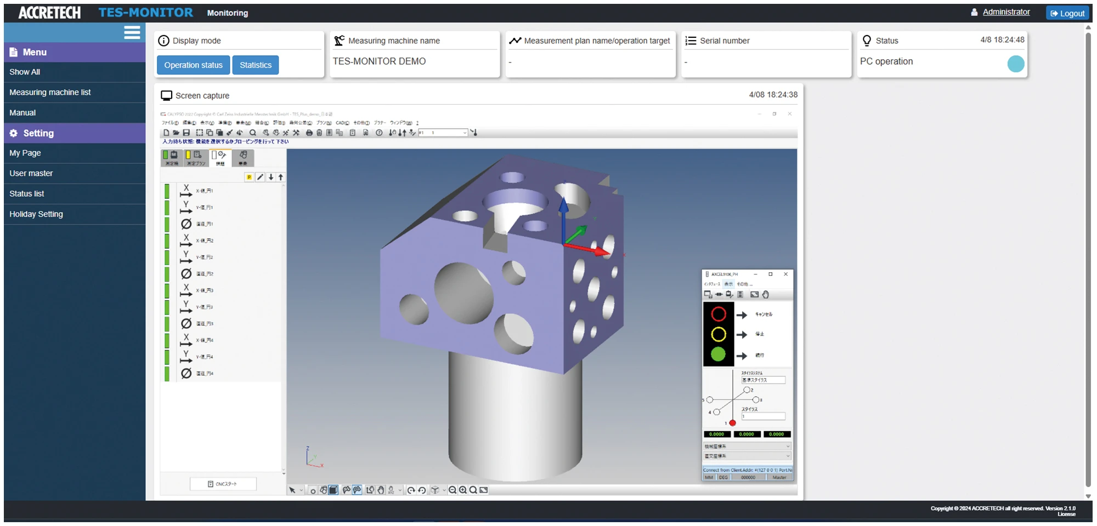Open the CAD(C) menu in CALYPSO
The image size is (1097, 526).
pos(342,123)
